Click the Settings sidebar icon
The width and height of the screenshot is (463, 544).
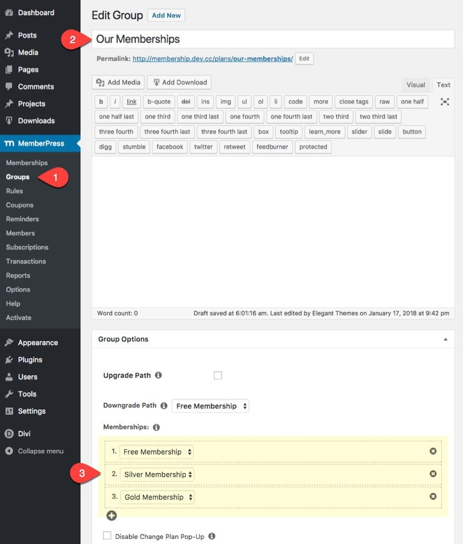click(9, 411)
